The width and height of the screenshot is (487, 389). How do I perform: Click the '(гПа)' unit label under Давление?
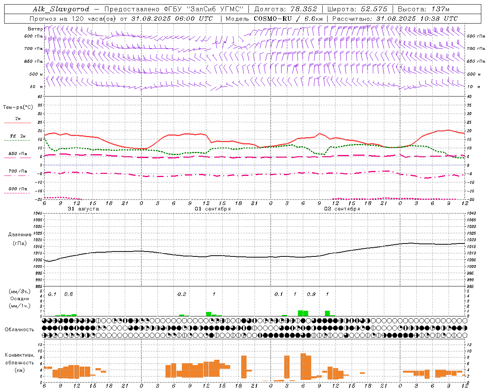click(x=20, y=244)
